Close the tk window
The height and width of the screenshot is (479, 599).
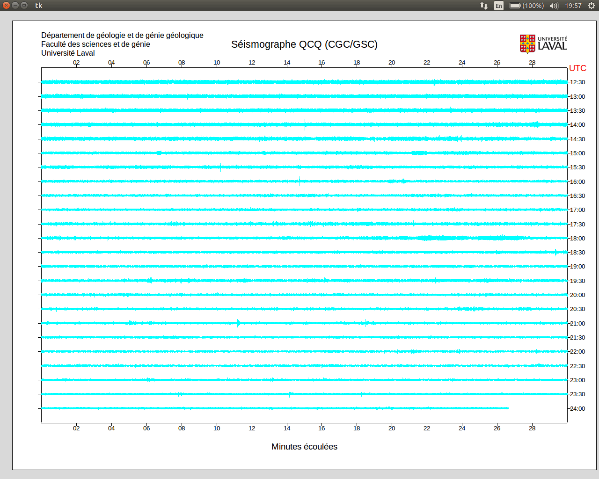coord(7,6)
